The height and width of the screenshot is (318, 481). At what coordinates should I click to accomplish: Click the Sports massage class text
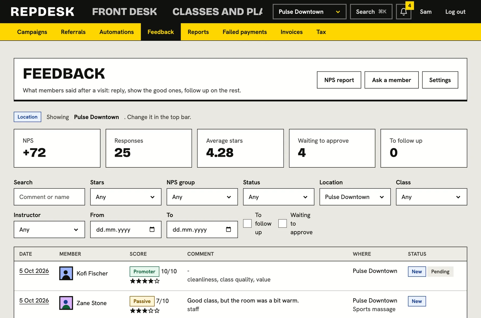[374, 309]
